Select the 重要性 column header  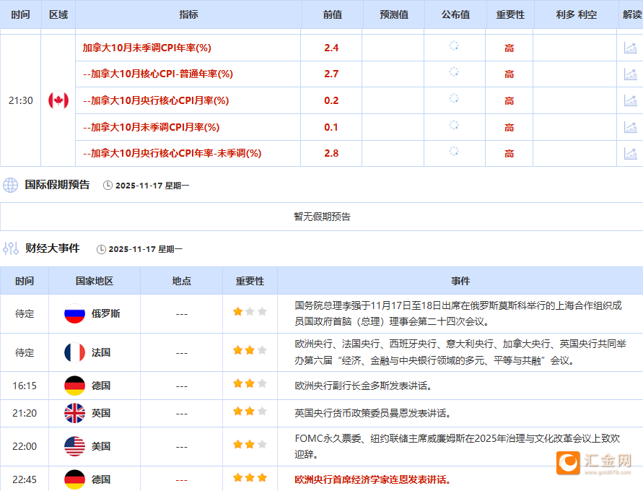click(509, 14)
